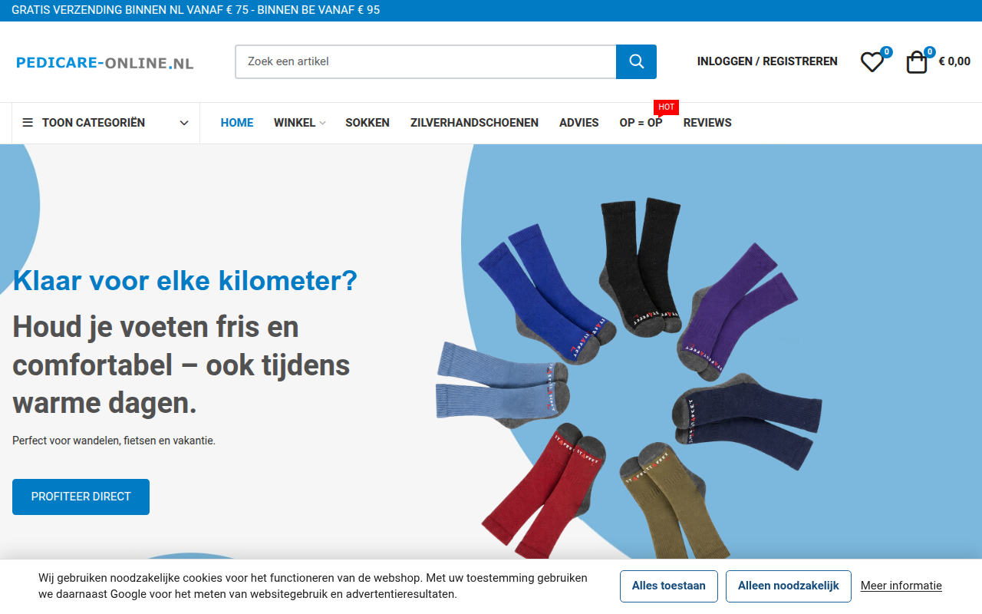Focus the Zoek een artikel search field
The image size is (982, 614).
click(426, 61)
